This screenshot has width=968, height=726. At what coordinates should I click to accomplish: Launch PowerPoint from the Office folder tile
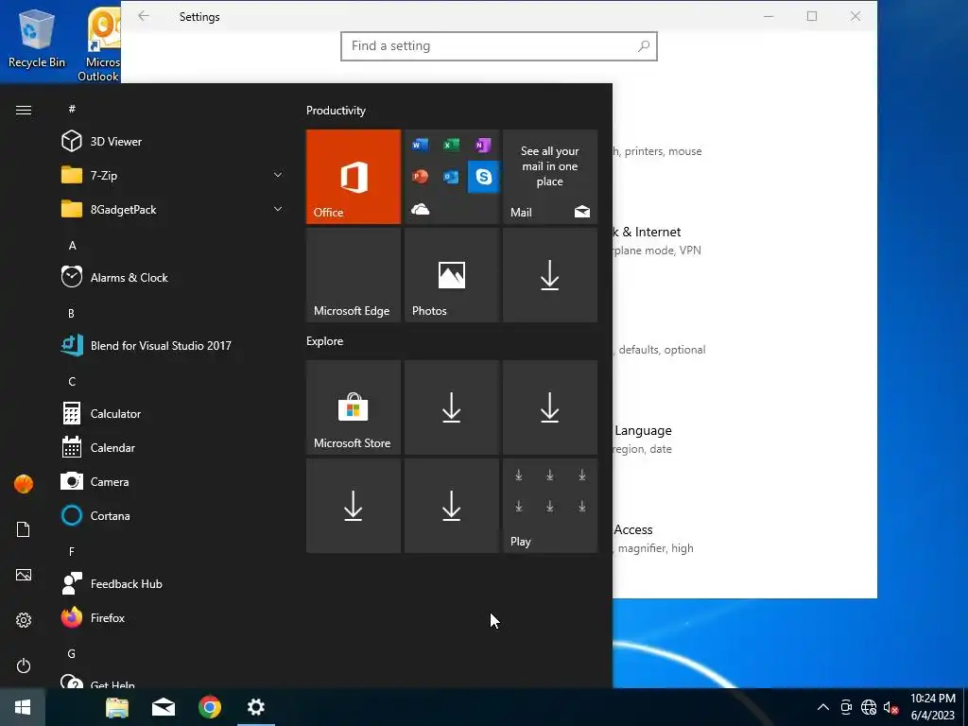[420, 177]
